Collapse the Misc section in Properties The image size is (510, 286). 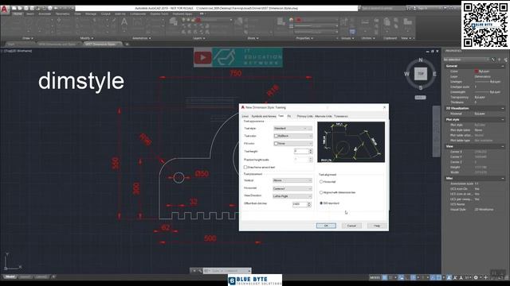(503, 178)
